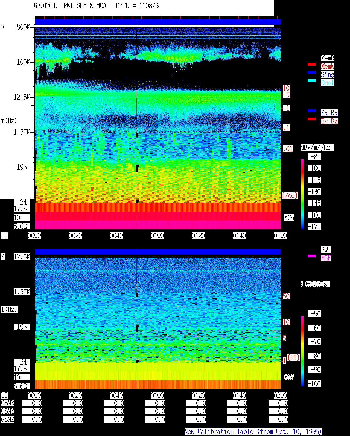Screen dimensions: 350x436
Task: Click the red [nT] unit label
Action: tap(294, 357)
